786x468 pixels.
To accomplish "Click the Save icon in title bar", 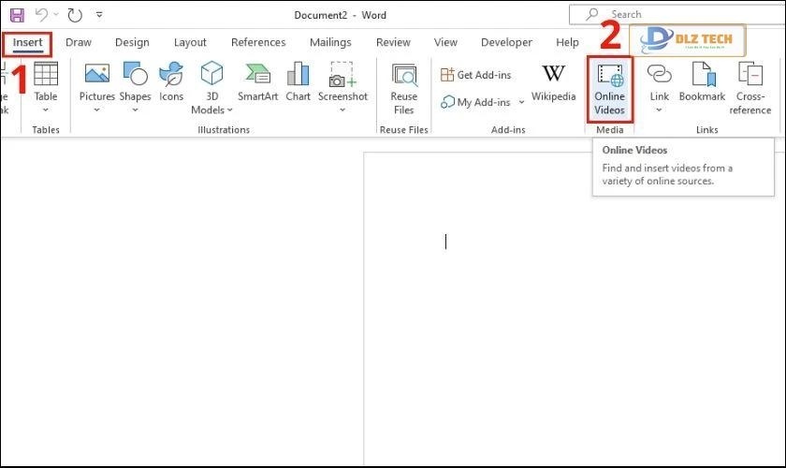I will (17, 15).
